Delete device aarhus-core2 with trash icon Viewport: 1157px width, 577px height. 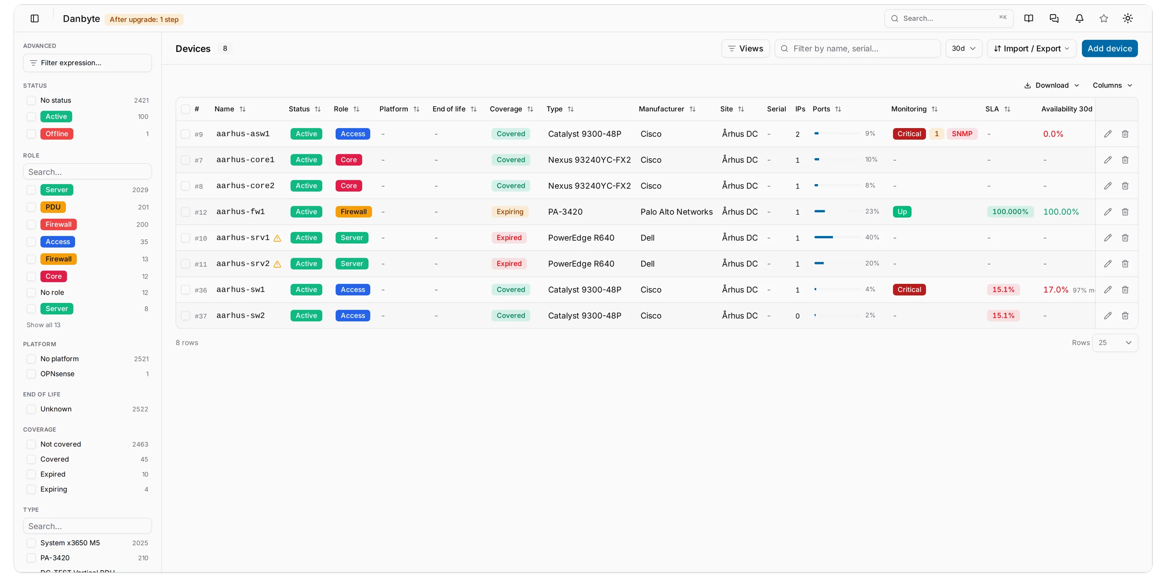point(1125,186)
